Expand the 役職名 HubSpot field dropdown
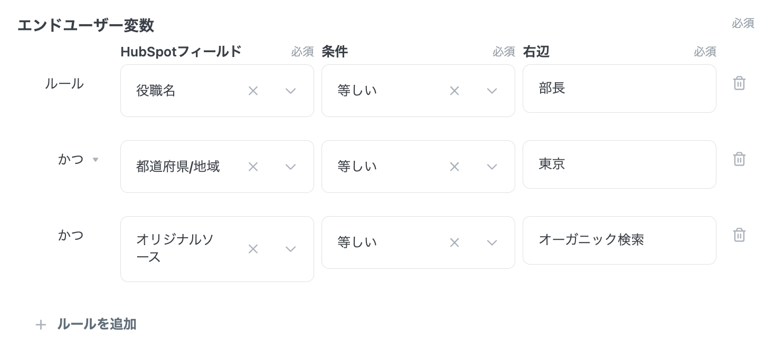 [290, 91]
